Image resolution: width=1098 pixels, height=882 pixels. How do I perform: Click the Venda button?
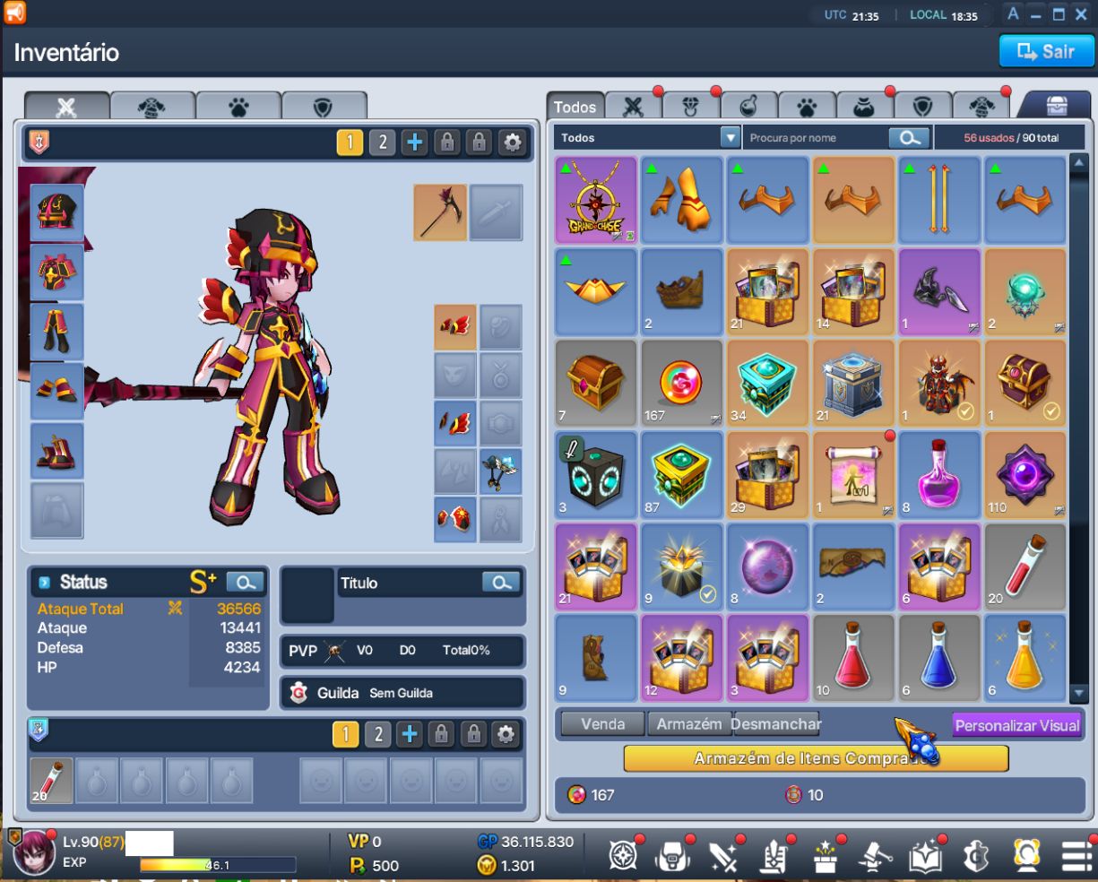click(602, 724)
